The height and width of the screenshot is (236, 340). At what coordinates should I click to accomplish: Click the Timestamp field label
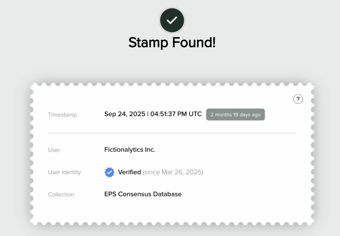coord(62,115)
